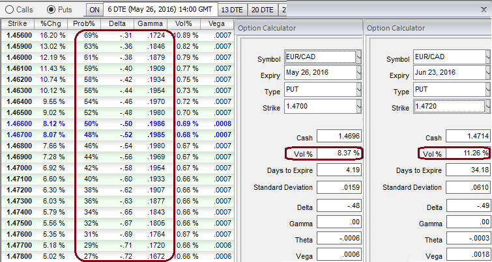The width and height of the screenshot is (492, 262).
Task: Open the 6 DTE (May 26, 2016) tab
Action: [160, 9]
